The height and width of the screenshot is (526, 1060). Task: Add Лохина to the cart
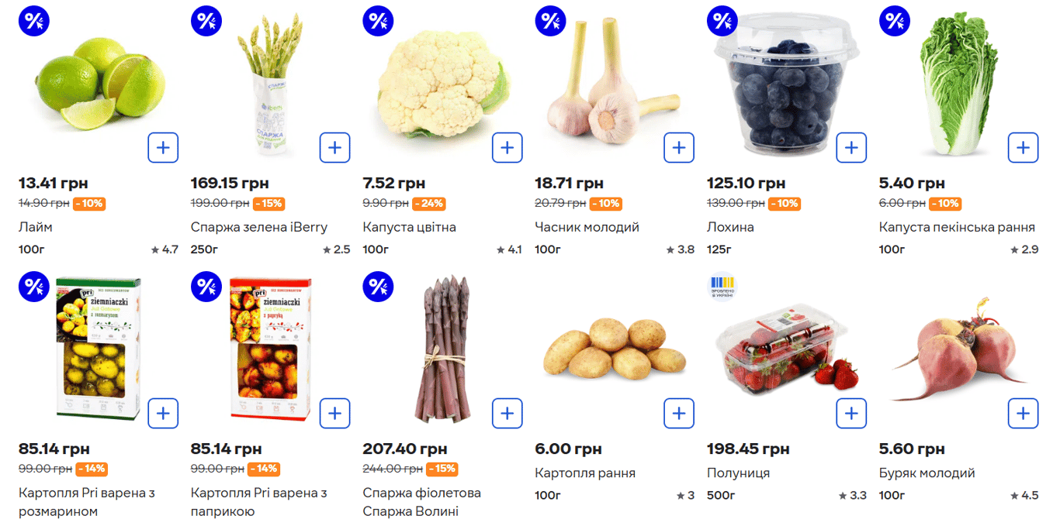click(852, 147)
